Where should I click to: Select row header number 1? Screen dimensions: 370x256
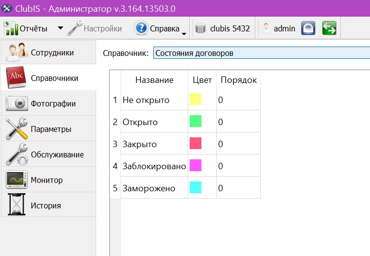tap(115, 100)
